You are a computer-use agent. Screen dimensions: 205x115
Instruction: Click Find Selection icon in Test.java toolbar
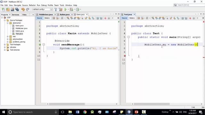[153, 18]
